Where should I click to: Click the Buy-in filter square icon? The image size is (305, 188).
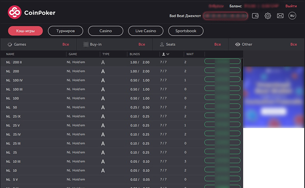(x=86, y=44)
